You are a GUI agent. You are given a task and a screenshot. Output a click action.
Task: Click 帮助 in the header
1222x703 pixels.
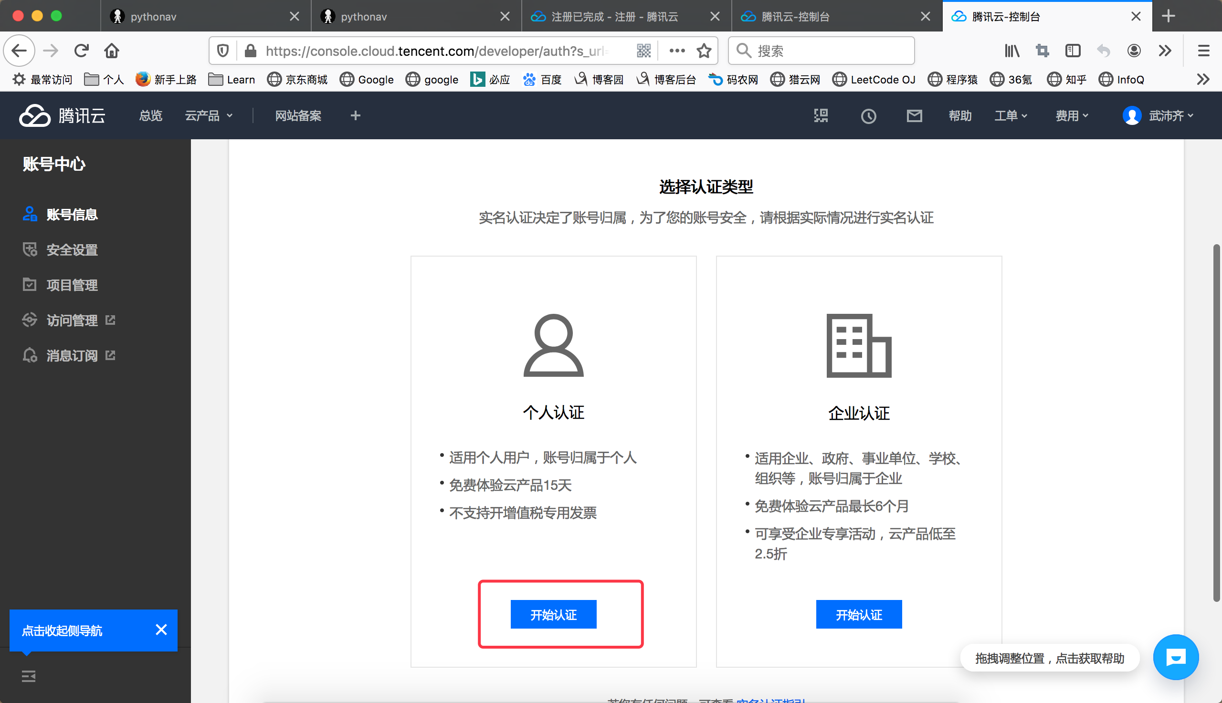[959, 116]
